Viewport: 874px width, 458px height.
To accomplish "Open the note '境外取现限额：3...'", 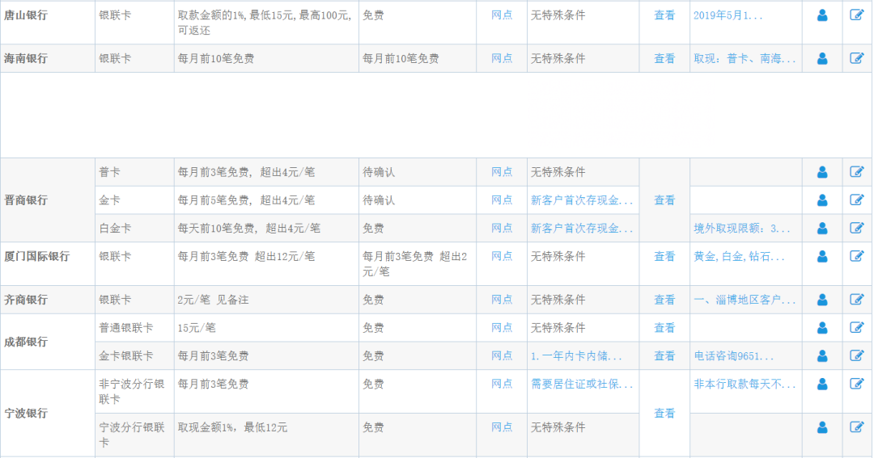I will [x=742, y=228].
